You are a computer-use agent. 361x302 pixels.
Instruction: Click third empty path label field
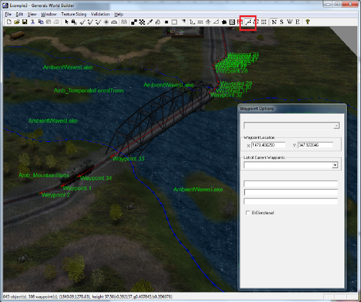point(291,201)
